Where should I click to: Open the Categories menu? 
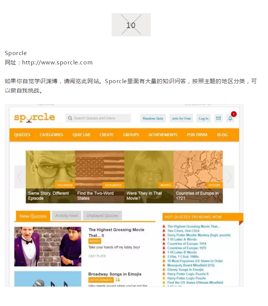point(52,135)
